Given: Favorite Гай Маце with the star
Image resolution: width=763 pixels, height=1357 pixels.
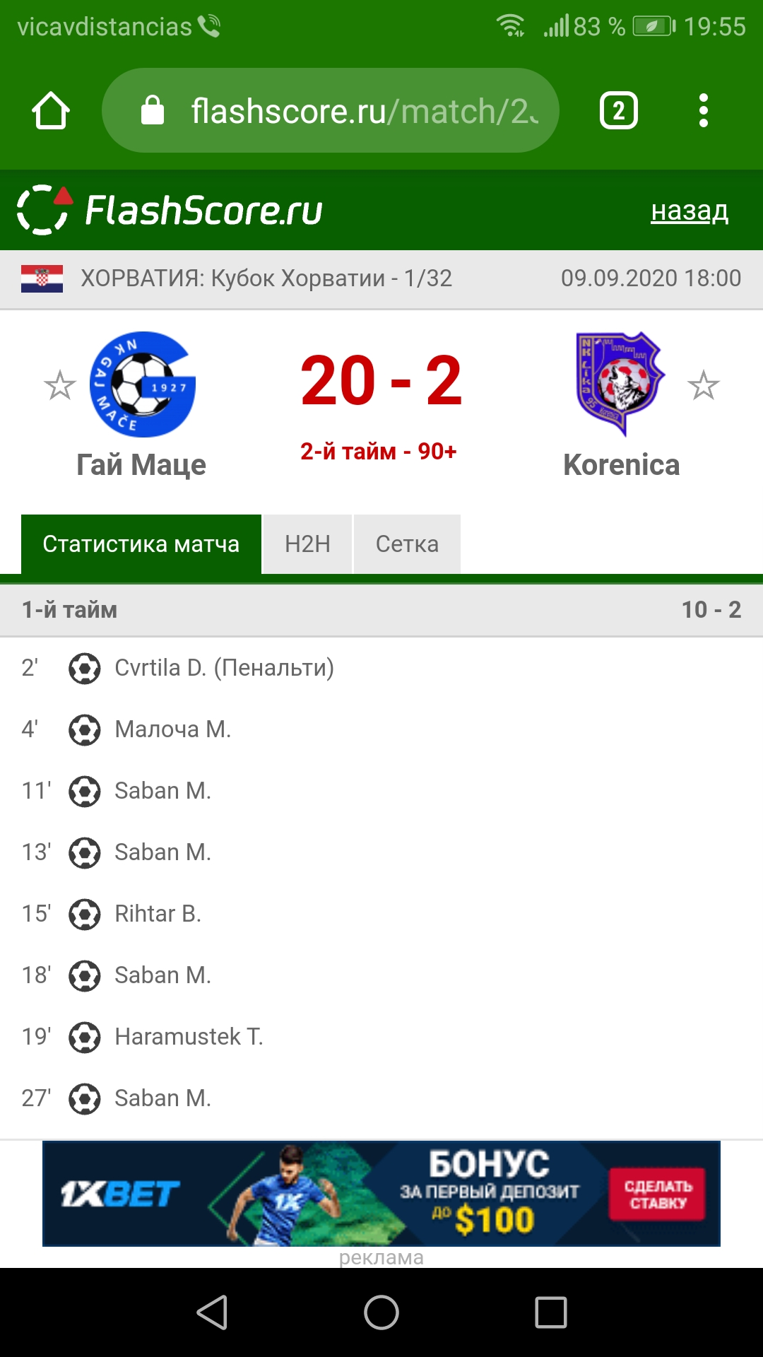Looking at the screenshot, I should click(59, 386).
